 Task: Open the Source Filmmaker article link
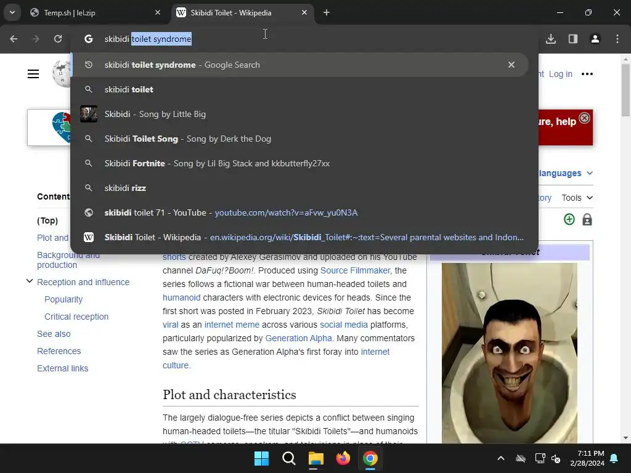point(356,271)
